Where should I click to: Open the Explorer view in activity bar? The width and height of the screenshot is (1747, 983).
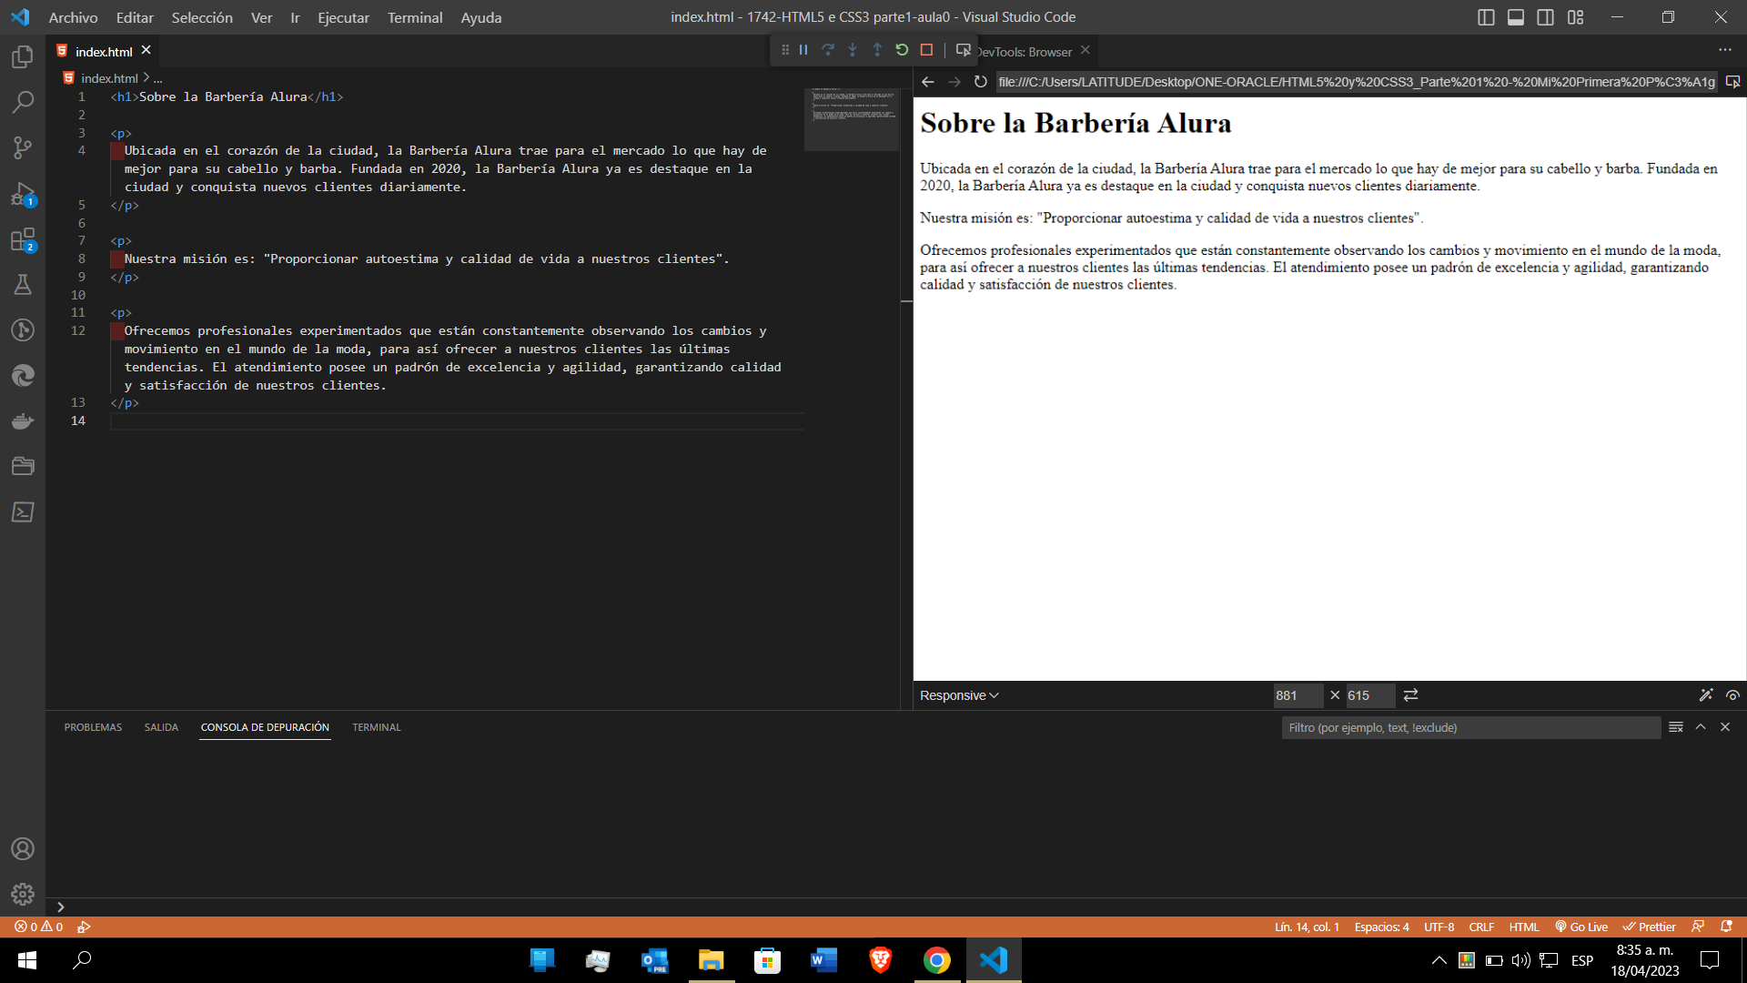23,56
